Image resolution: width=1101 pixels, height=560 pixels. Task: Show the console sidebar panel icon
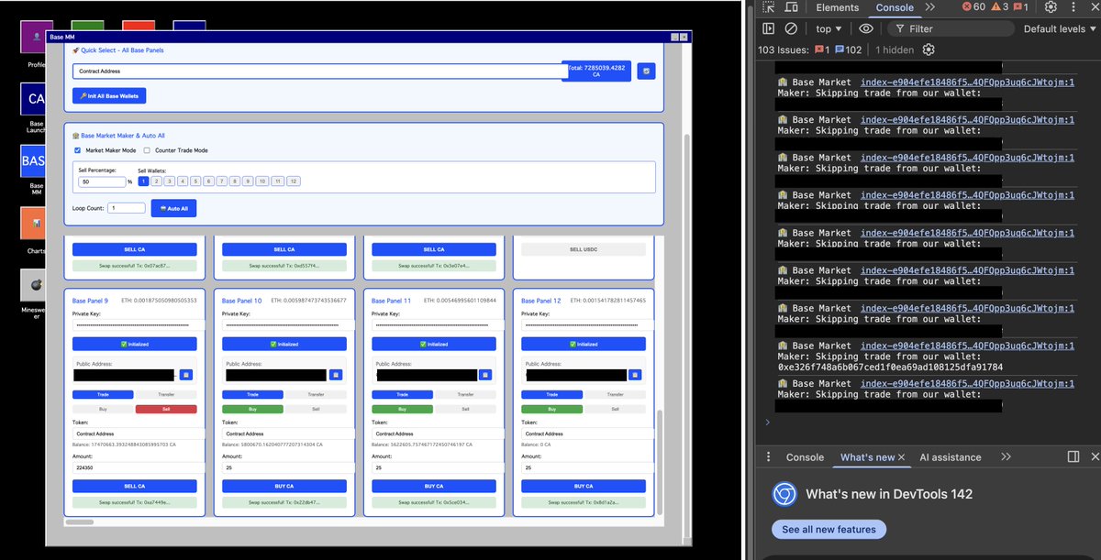(769, 28)
